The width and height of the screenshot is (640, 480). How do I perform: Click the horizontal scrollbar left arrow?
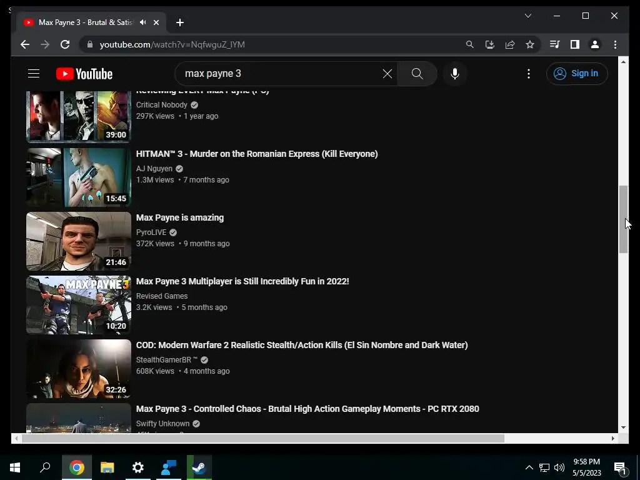(16, 438)
